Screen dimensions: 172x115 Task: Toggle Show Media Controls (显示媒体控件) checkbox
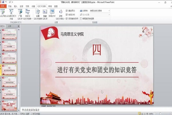click(67, 18)
